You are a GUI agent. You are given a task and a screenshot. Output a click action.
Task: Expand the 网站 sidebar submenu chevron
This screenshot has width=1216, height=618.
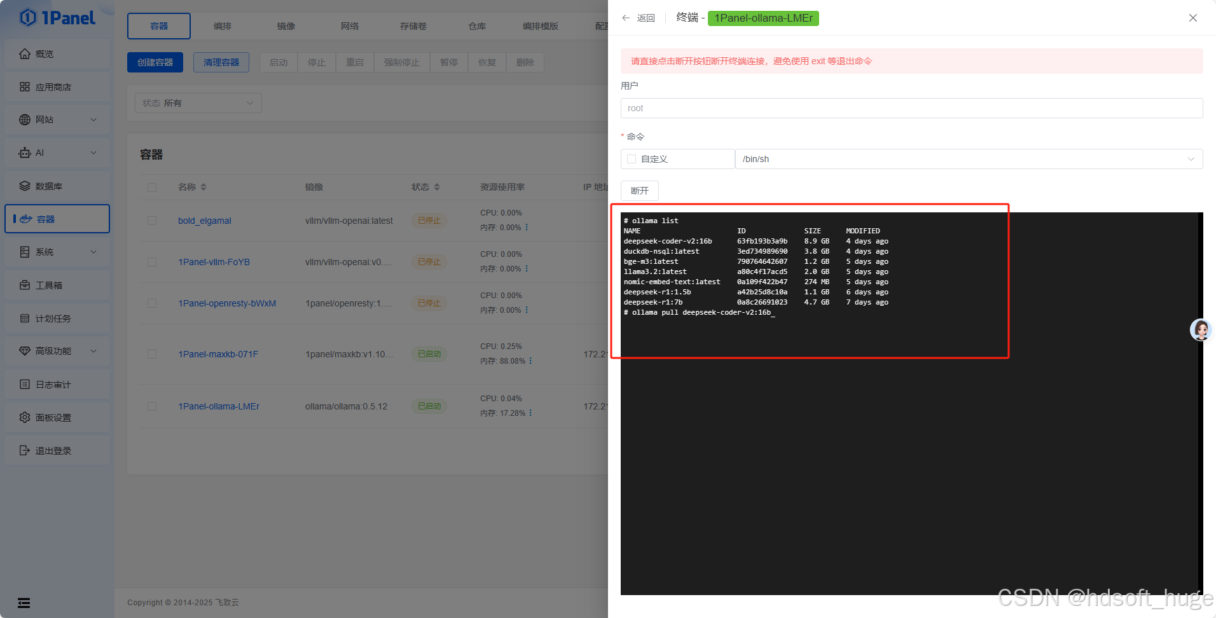click(x=93, y=120)
